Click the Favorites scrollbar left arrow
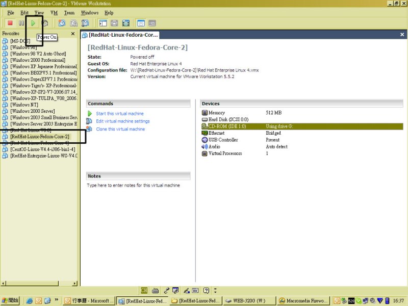The width and height of the screenshot is (408, 306). 3,284
